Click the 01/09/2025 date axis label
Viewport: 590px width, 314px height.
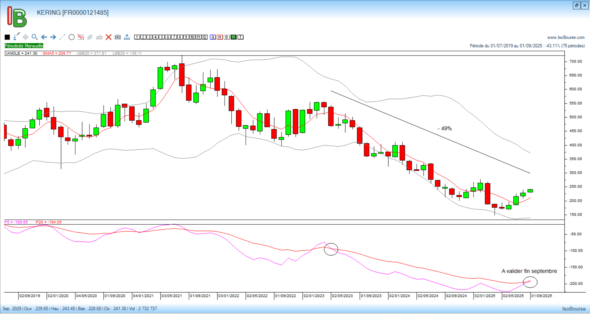(x=542, y=296)
